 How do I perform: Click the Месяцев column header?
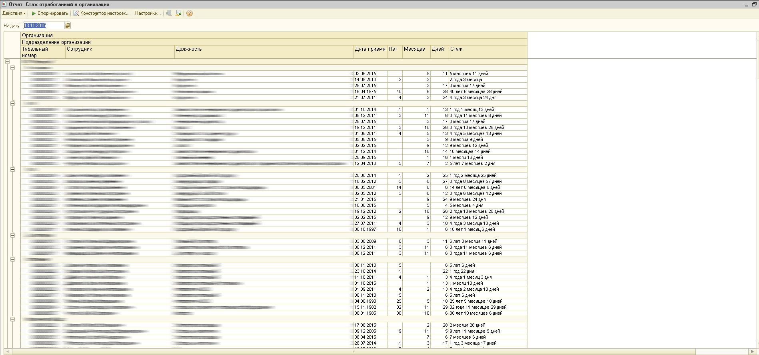coord(416,52)
